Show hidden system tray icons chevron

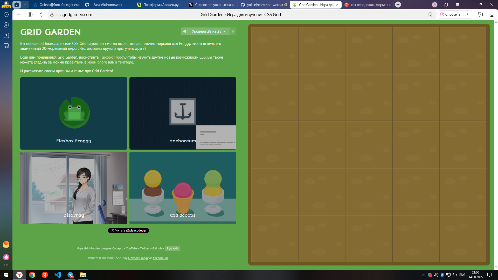[x=423, y=275]
